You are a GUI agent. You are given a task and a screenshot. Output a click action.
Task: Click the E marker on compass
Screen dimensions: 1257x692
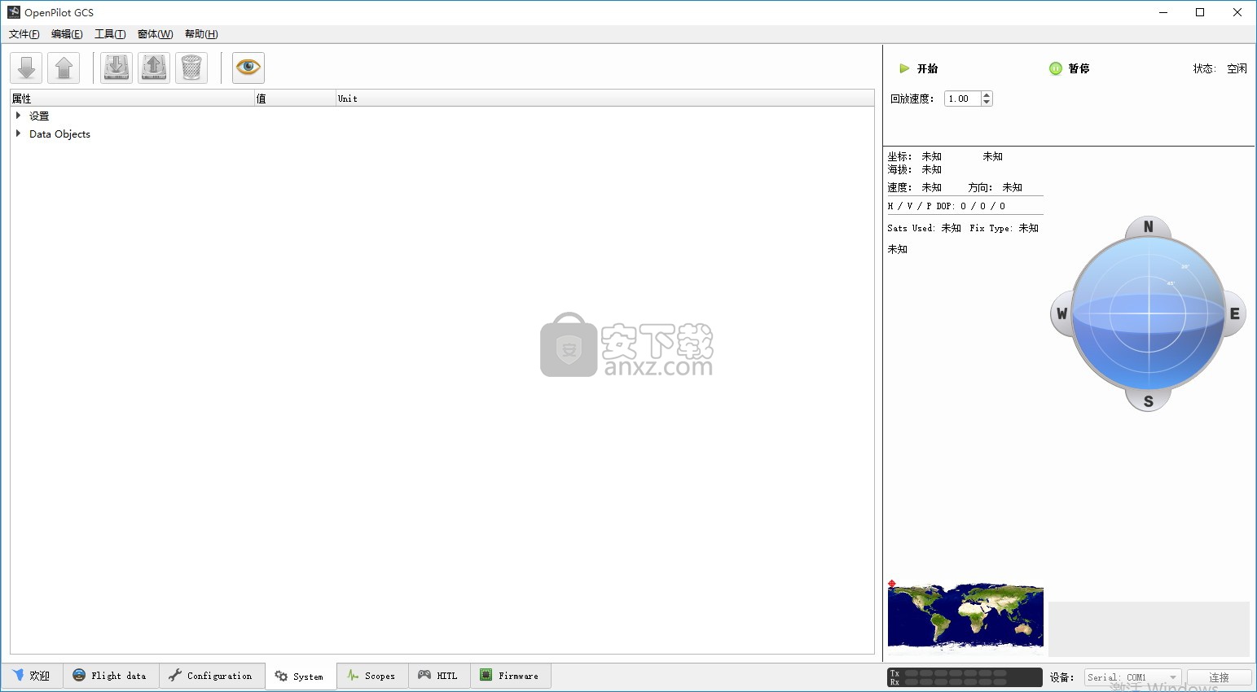(x=1235, y=313)
